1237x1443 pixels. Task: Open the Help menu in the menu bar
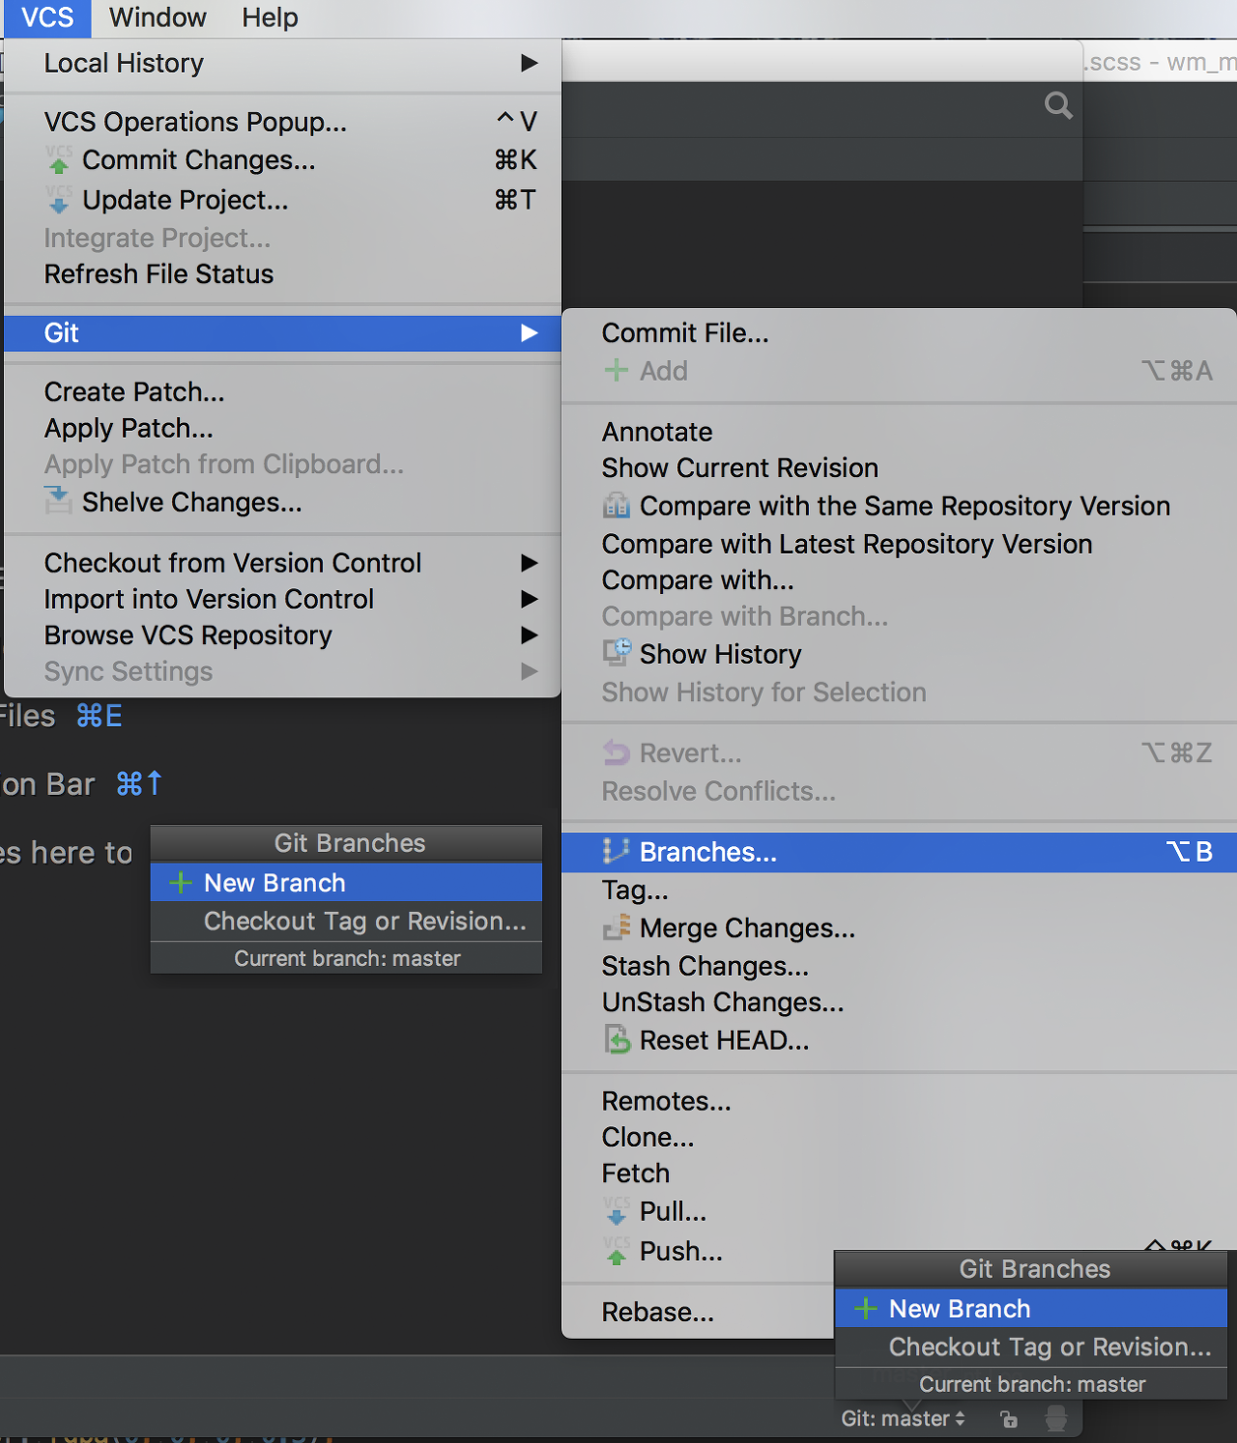click(270, 17)
